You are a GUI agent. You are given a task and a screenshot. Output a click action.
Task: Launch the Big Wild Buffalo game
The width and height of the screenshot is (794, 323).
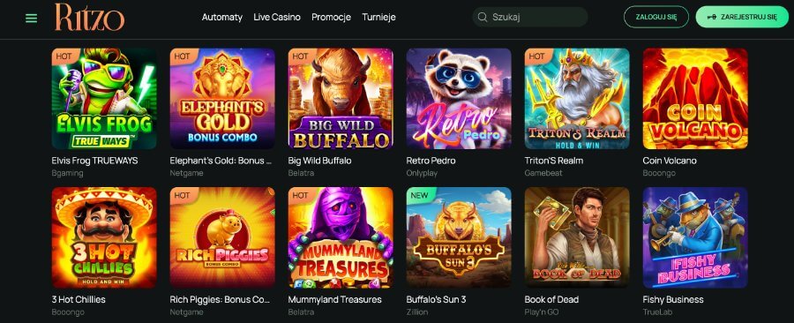341,99
